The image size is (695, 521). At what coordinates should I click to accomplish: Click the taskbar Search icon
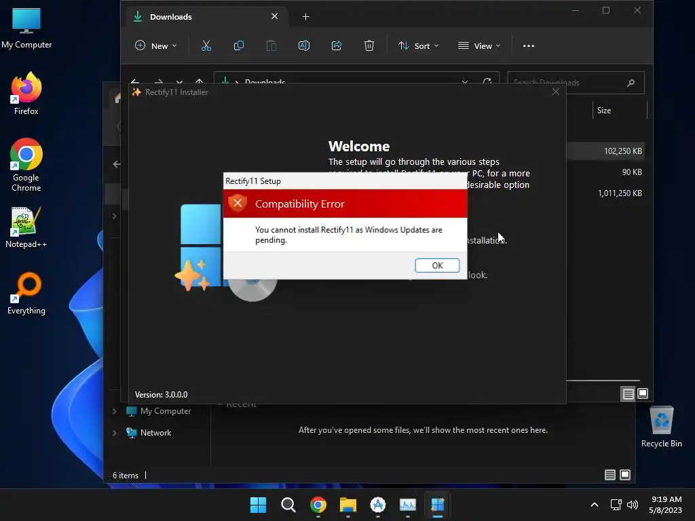click(x=288, y=505)
